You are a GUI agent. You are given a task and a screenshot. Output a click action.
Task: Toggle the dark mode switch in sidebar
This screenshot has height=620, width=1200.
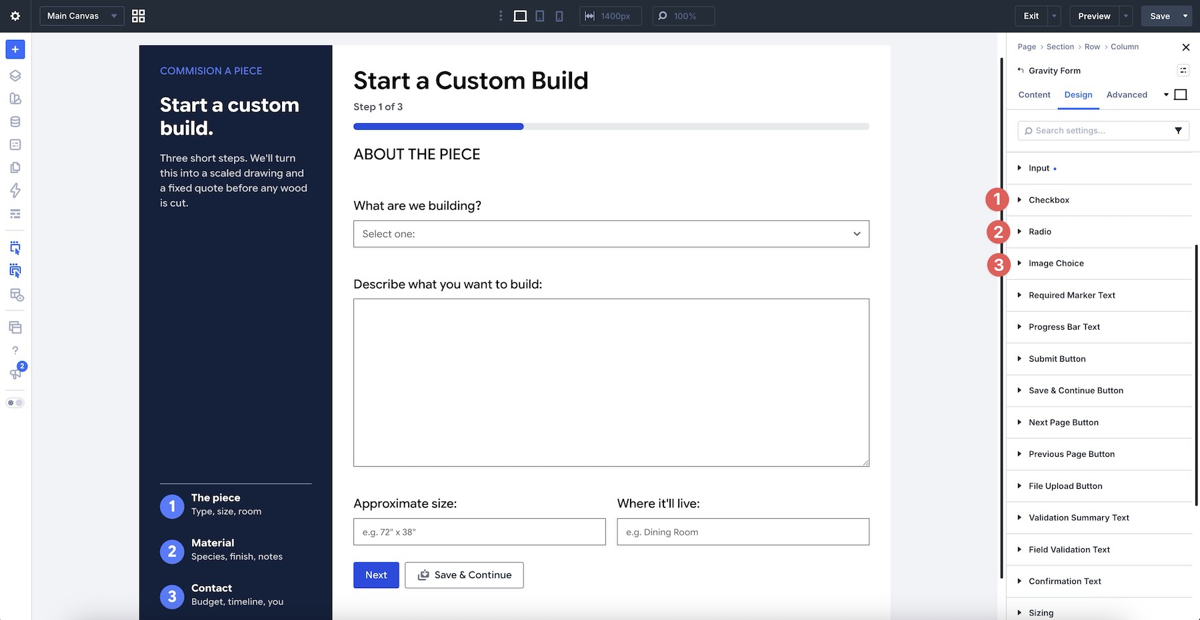[x=15, y=403]
